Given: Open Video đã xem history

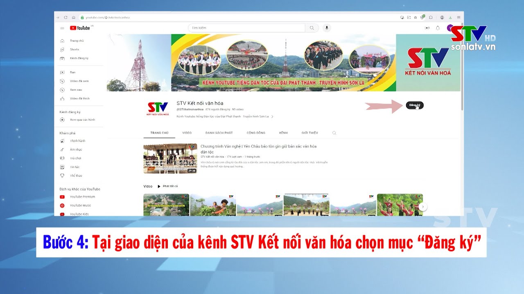Looking at the screenshot, I should click(x=79, y=81).
